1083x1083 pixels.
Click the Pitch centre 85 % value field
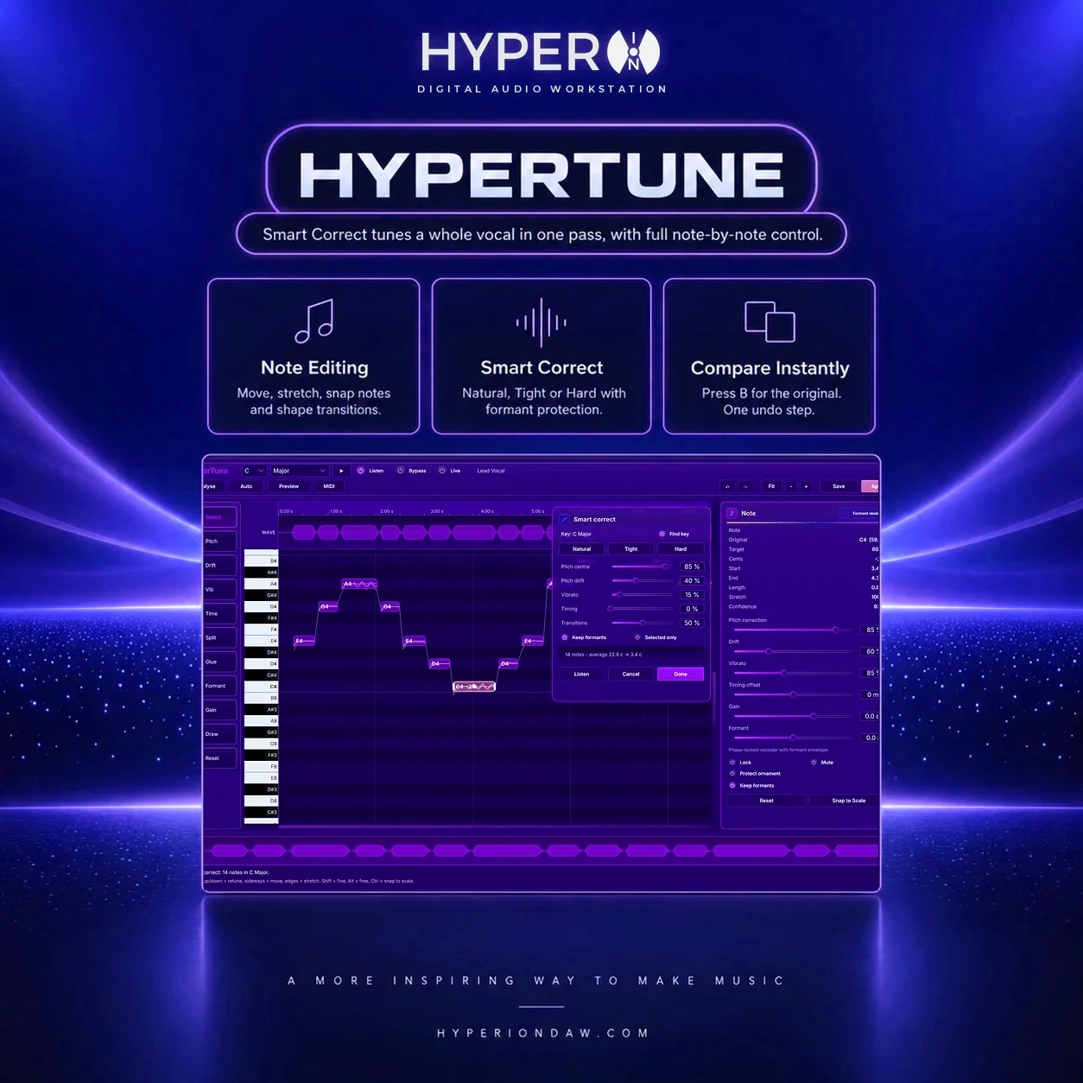coord(692,567)
